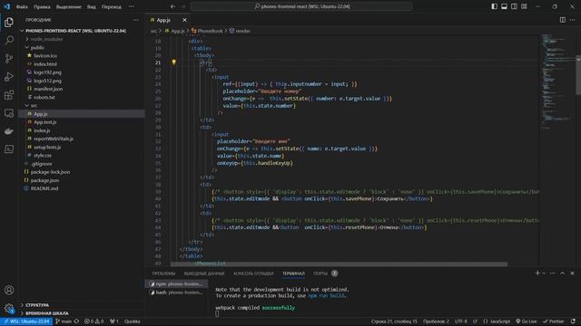
Task: Open the Docker view in activity bar
Action: [x=9, y=131]
